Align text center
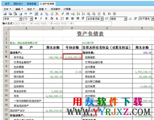This screenshot has height=120, width=154. pyautogui.click(x=72, y=19)
